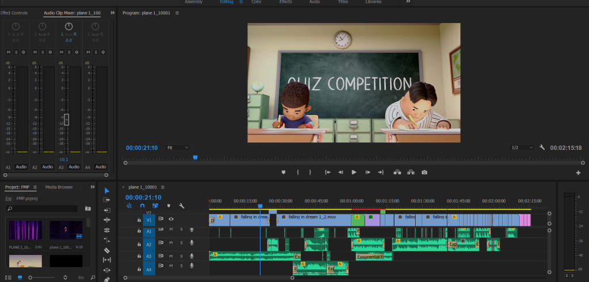Select the Slide tool

[x=106, y=270]
